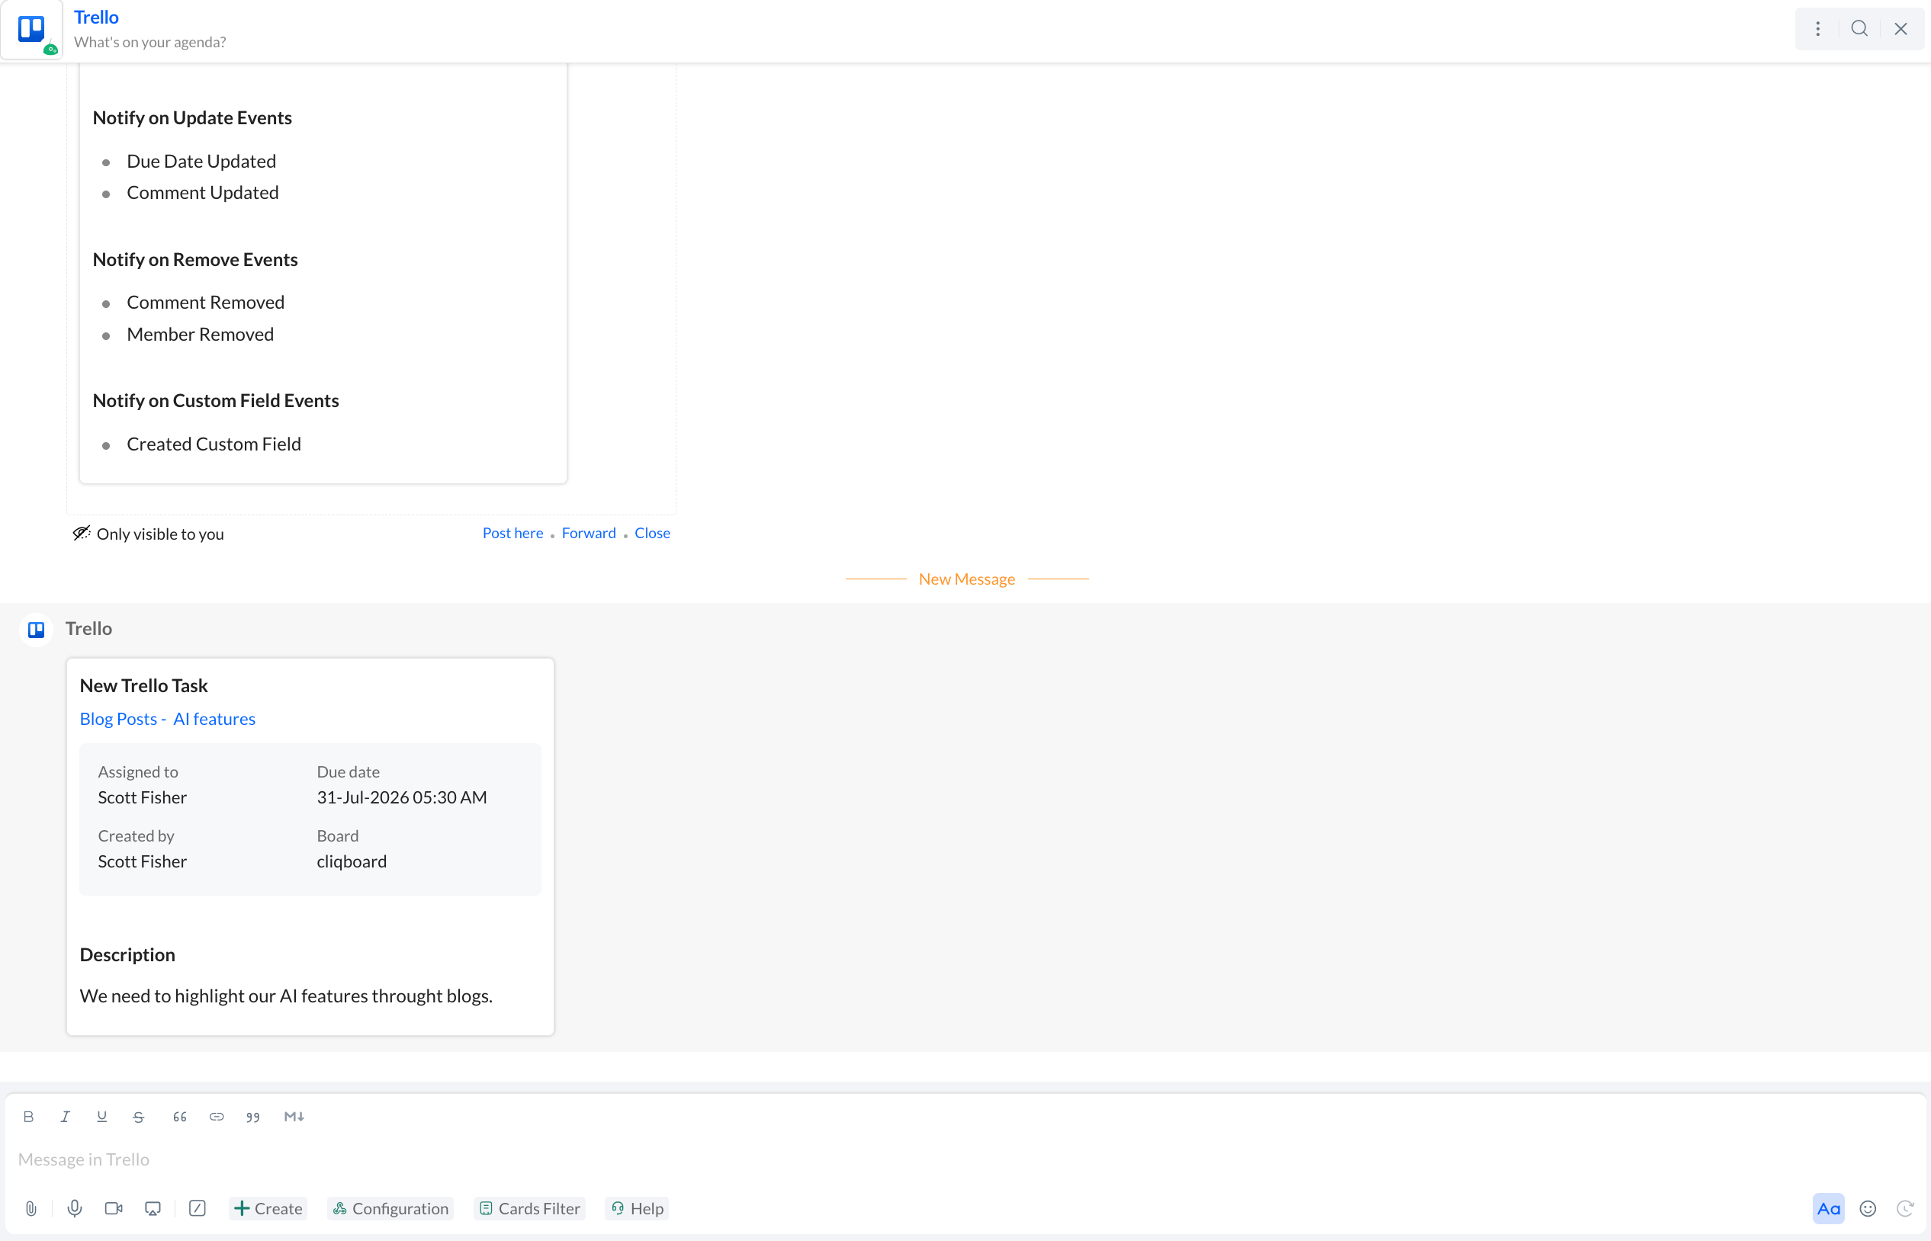The image size is (1931, 1241).
Task: Click the Create button in the composer
Action: click(x=268, y=1209)
